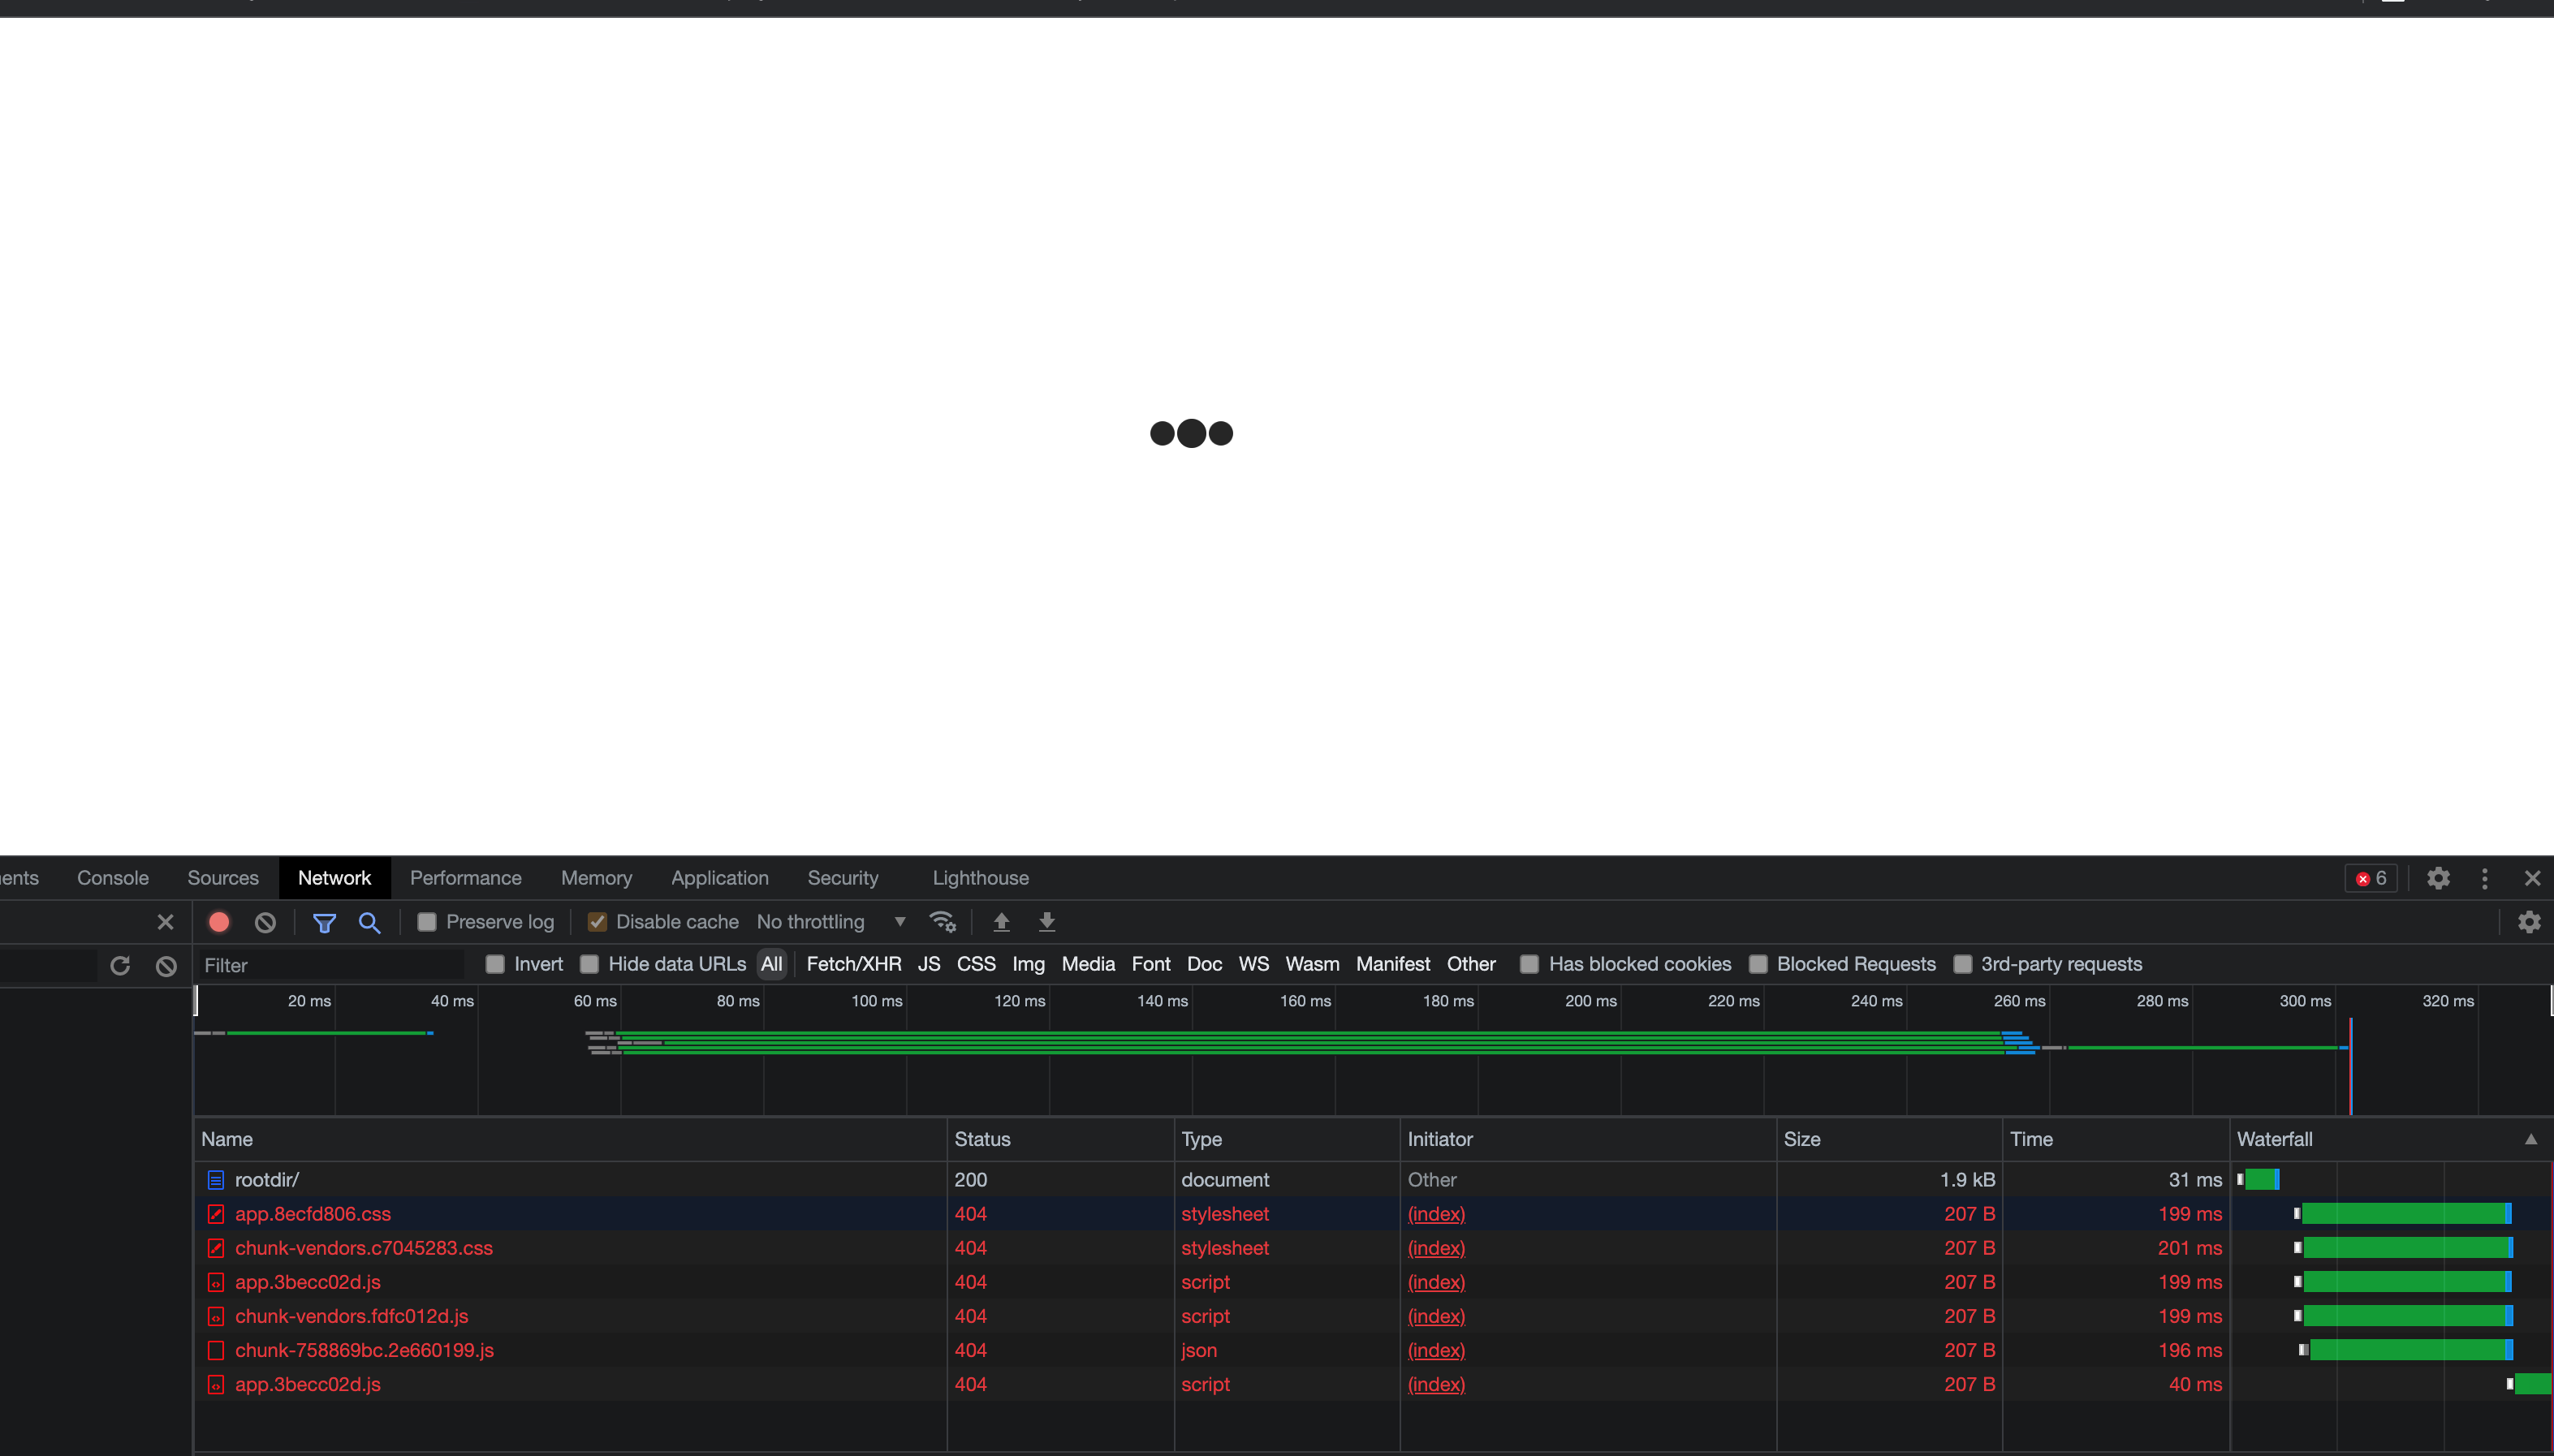Screen dimensions: 2554x1456
Task: Import HAR file via upload icon
Action: pos(1000,921)
